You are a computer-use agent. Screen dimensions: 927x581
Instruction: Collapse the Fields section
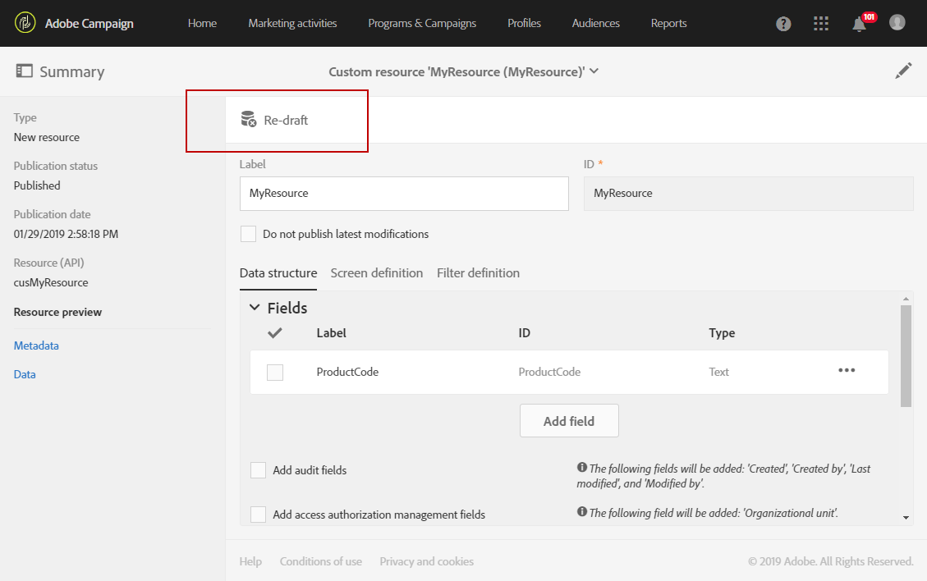click(255, 308)
